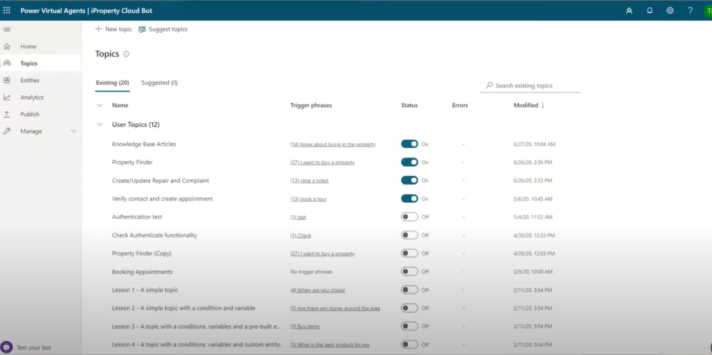Viewport: 712px width, 355px height.
Task: Open the Knowledge Base Articles topic
Action: (144, 144)
